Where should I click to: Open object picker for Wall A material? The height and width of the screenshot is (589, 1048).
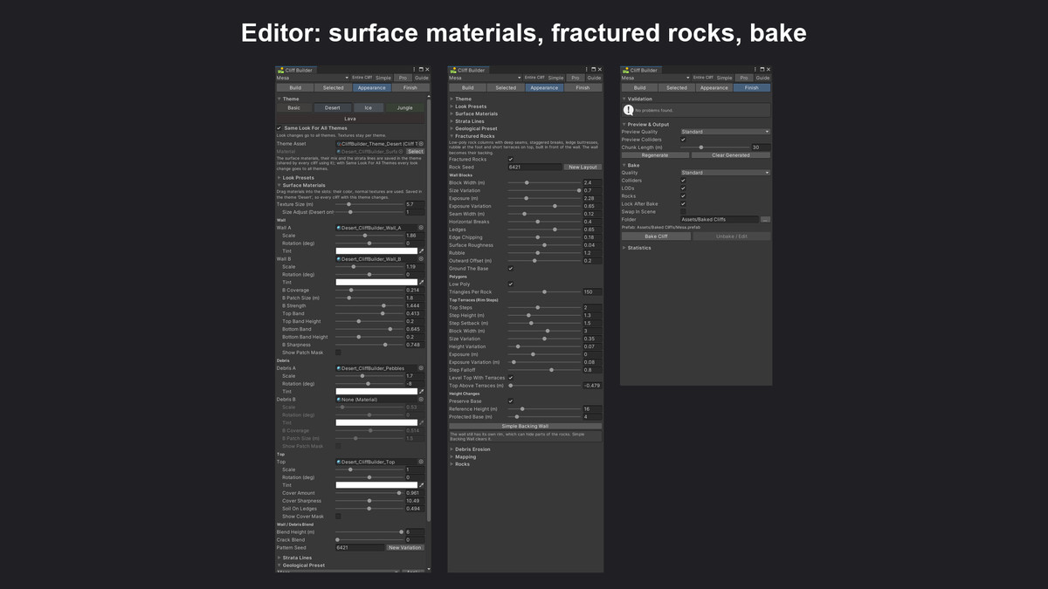point(421,228)
